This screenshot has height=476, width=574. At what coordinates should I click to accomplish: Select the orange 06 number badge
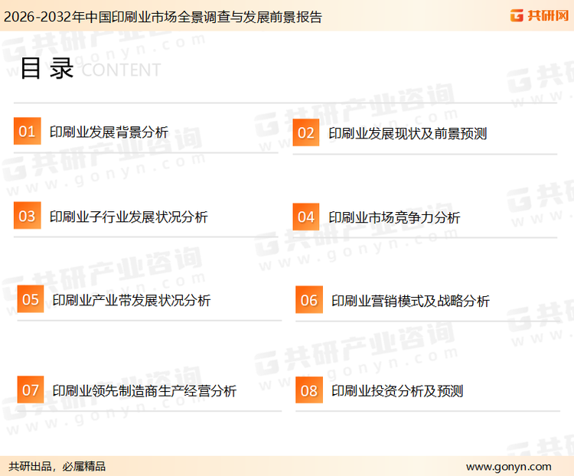(x=309, y=299)
